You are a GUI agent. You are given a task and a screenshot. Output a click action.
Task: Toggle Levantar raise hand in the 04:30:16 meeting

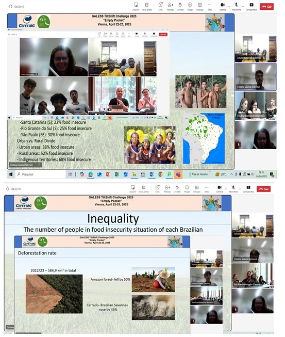[x=180, y=6]
